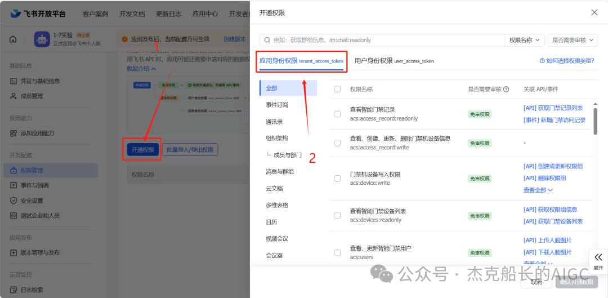Open the 上传人脸图片 API link
Viewport: 608px width, 298px height.
pyautogui.click(x=548, y=241)
